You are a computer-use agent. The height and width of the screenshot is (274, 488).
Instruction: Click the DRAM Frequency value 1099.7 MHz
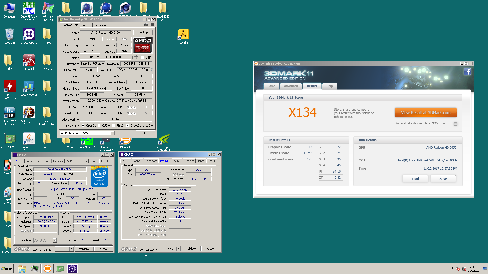click(x=180, y=190)
